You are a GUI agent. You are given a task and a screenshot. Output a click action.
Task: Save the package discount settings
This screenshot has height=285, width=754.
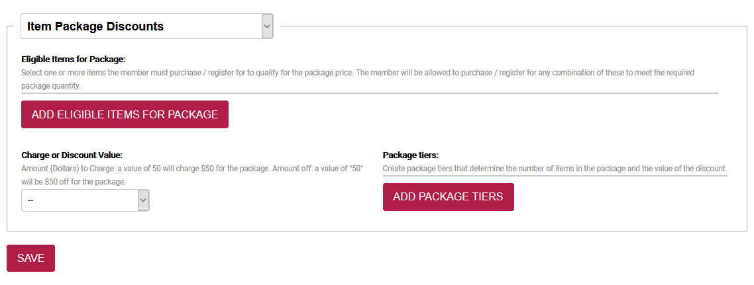click(30, 258)
